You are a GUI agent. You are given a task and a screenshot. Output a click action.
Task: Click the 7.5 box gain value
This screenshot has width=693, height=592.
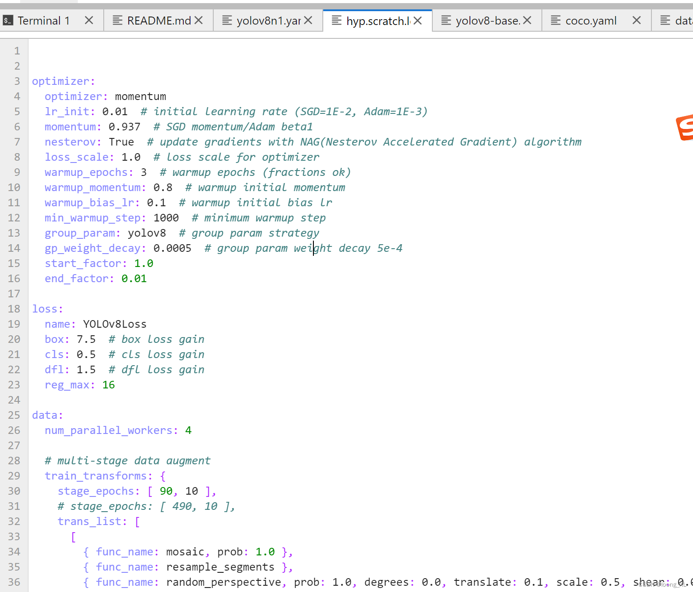pyautogui.click(x=86, y=339)
